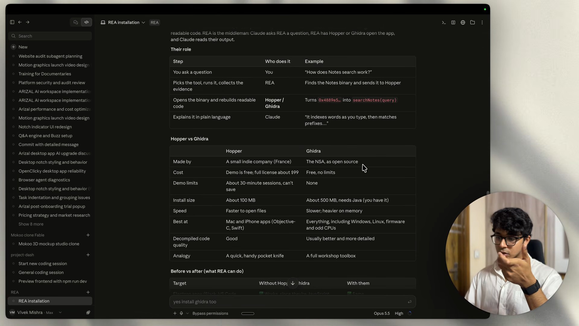
Task: Add an attachment with plus icon
Action: coord(175,313)
